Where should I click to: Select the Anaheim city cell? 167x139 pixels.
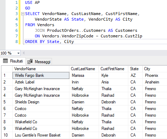coord(155,82)
